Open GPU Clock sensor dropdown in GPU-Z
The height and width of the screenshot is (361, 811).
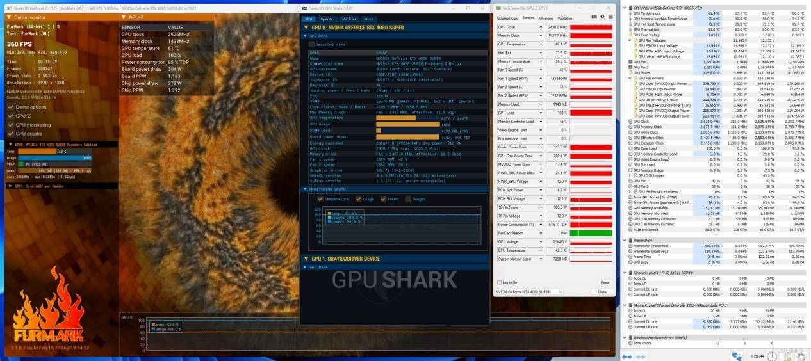[x=542, y=27]
